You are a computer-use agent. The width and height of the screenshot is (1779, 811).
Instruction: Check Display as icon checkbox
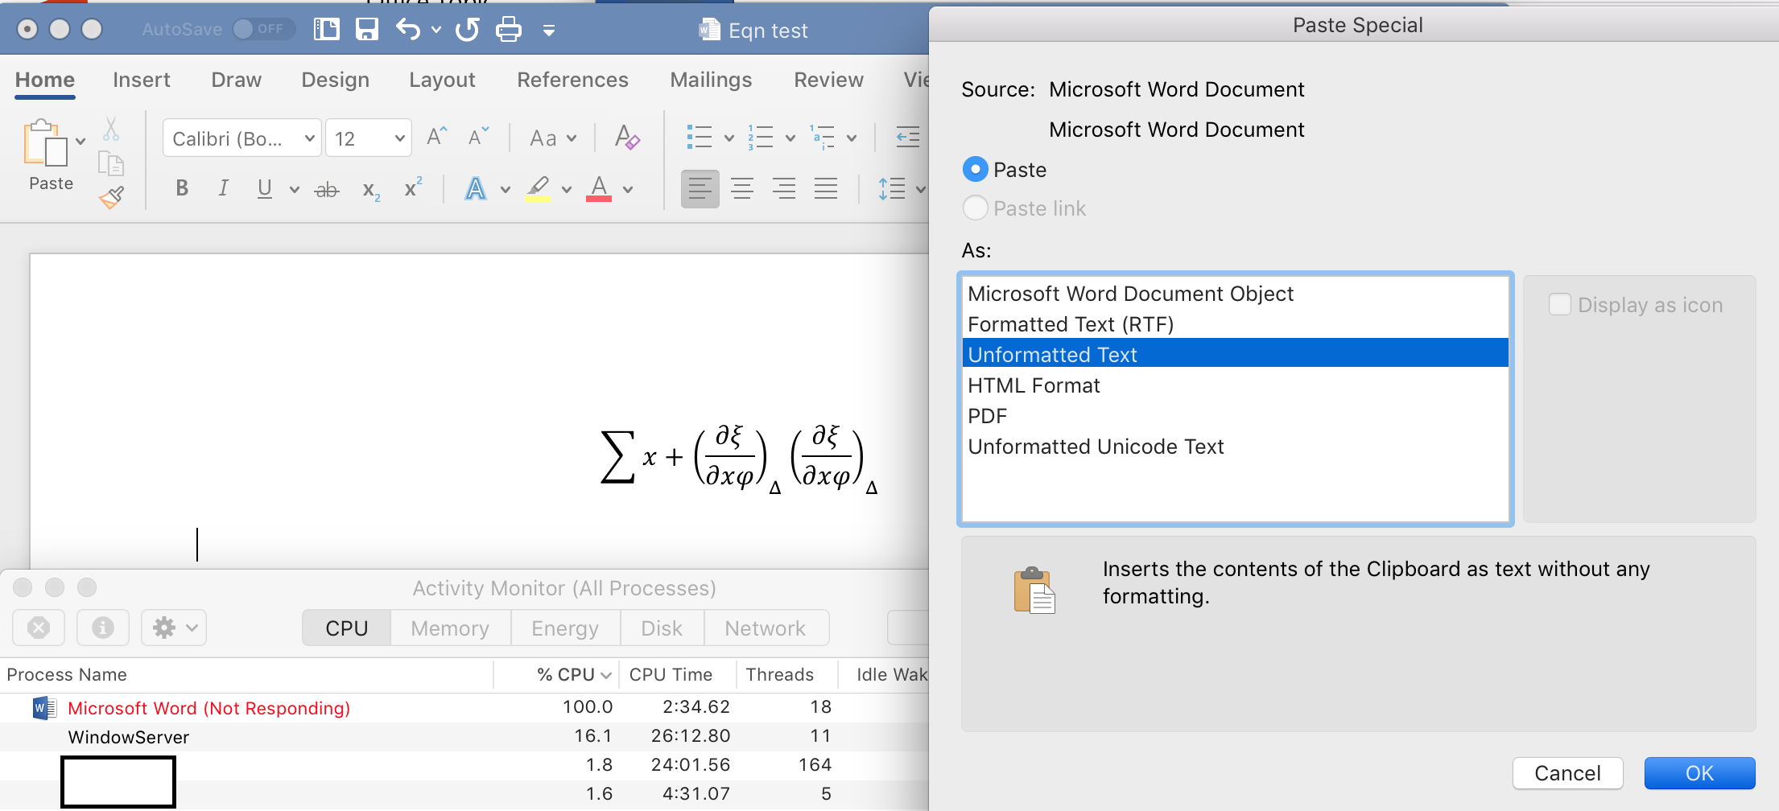coord(1559,304)
